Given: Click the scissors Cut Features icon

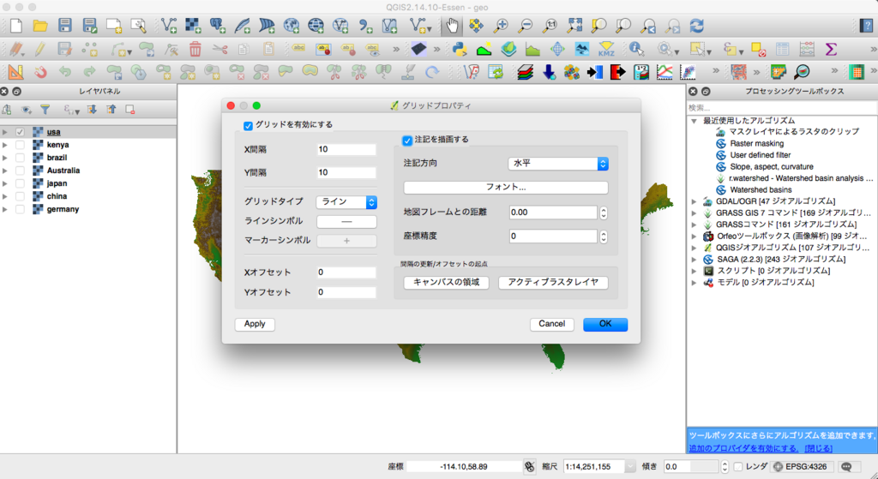Looking at the screenshot, I should (219, 49).
